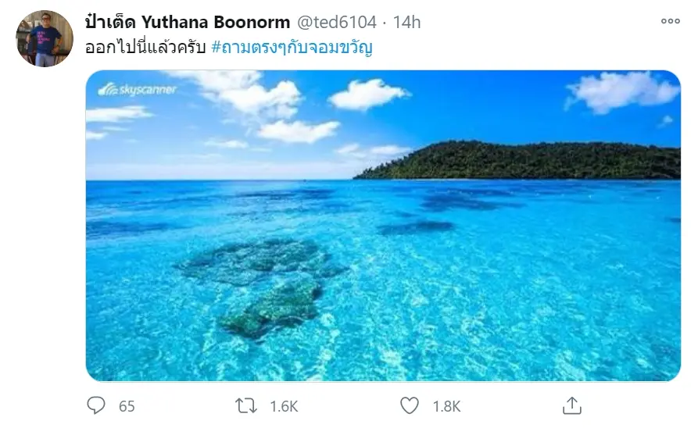Click the Thai nickname ป้าเต็ด in header
Image resolution: width=698 pixels, height=428 pixels.
coord(110,22)
